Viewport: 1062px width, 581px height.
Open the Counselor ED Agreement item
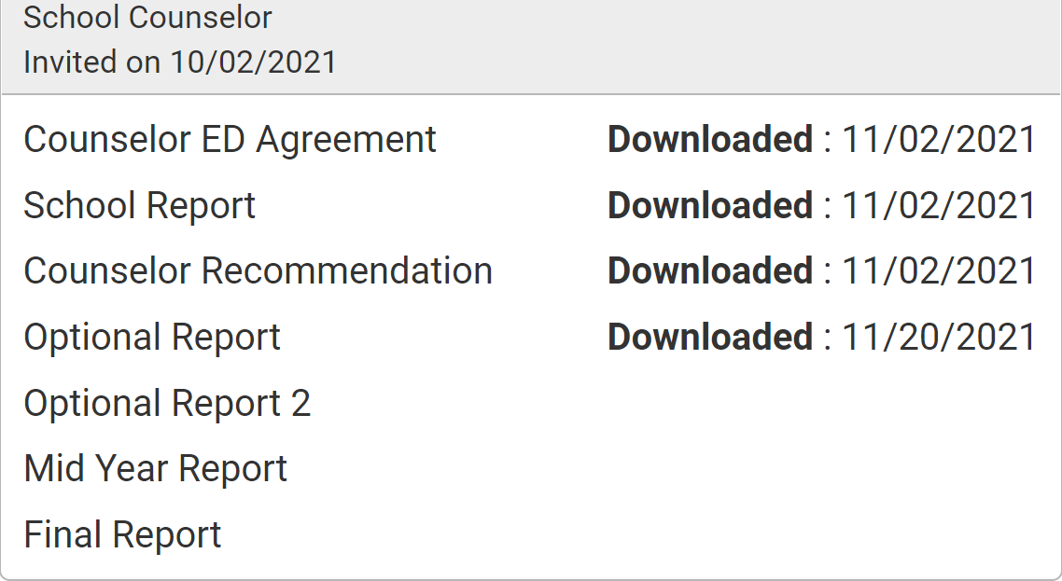tap(231, 140)
